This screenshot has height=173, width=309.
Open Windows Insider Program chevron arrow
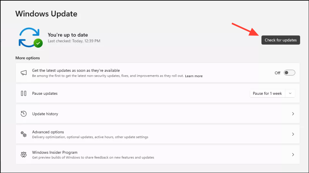click(293, 155)
